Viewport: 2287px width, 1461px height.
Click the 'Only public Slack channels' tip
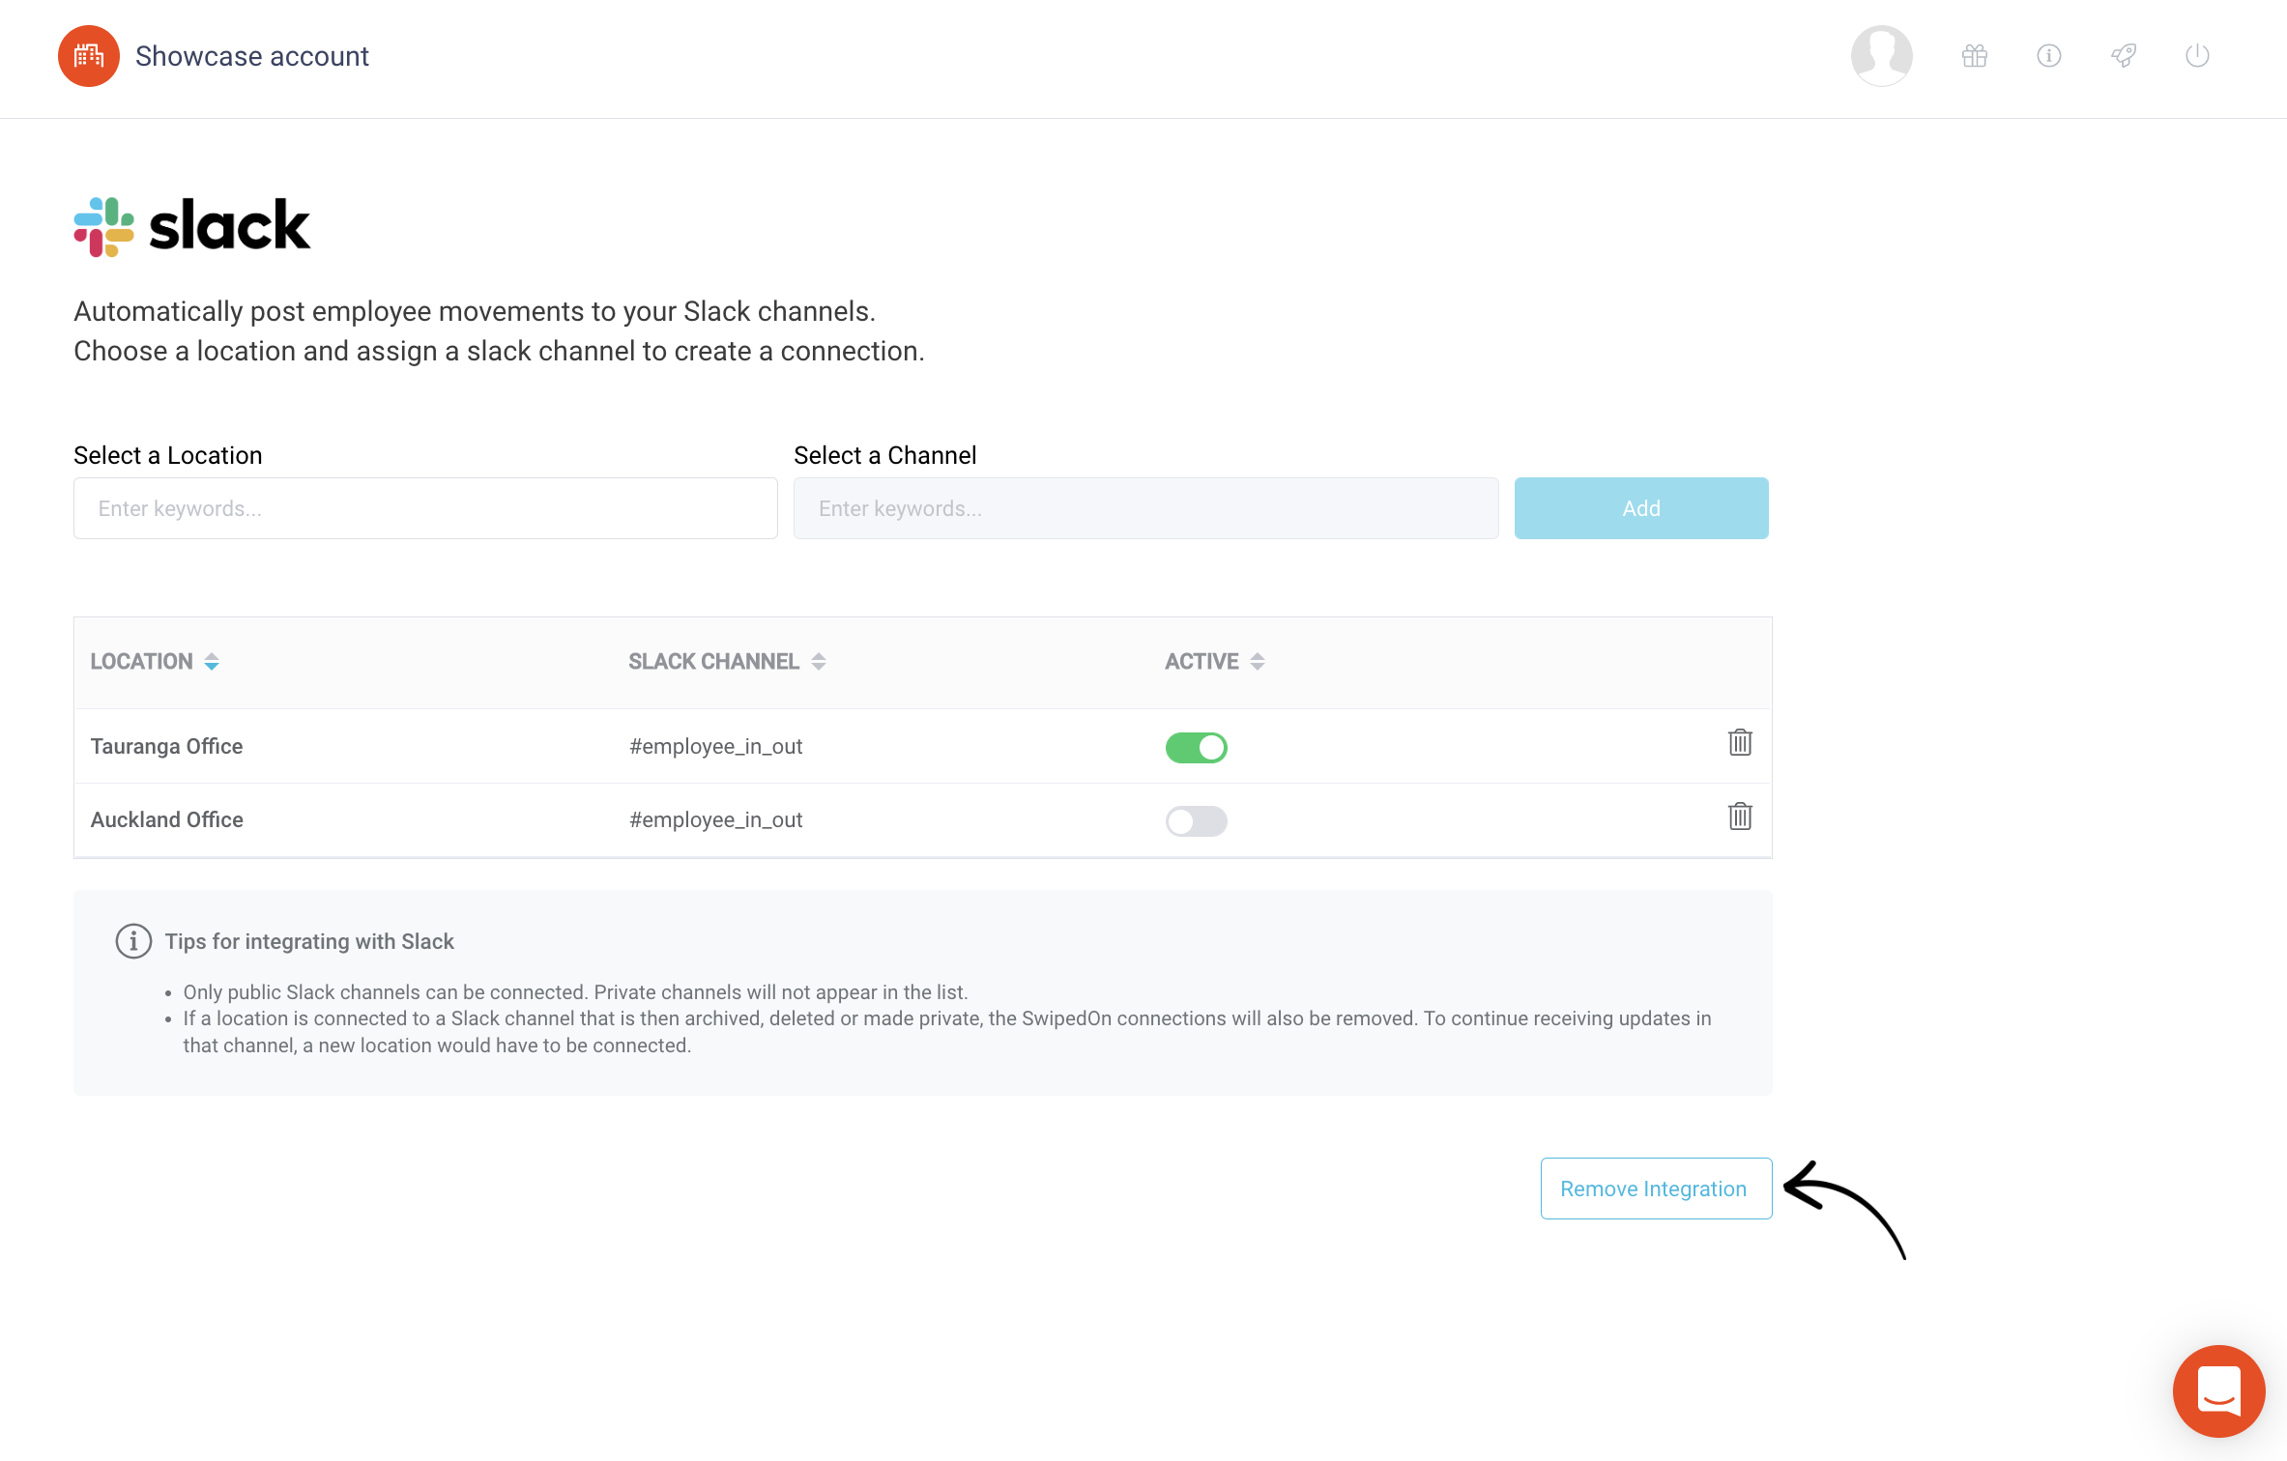(x=575, y=992)
